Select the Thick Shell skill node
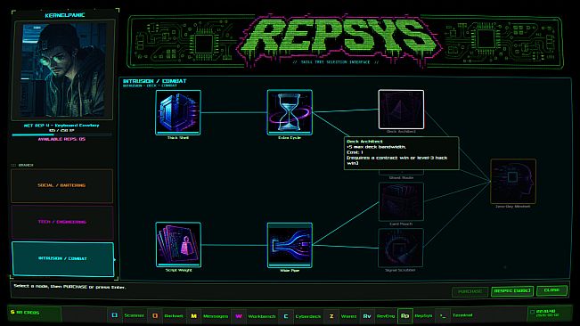The height and width of the screenshot is (326, 580). coord(178,112)
